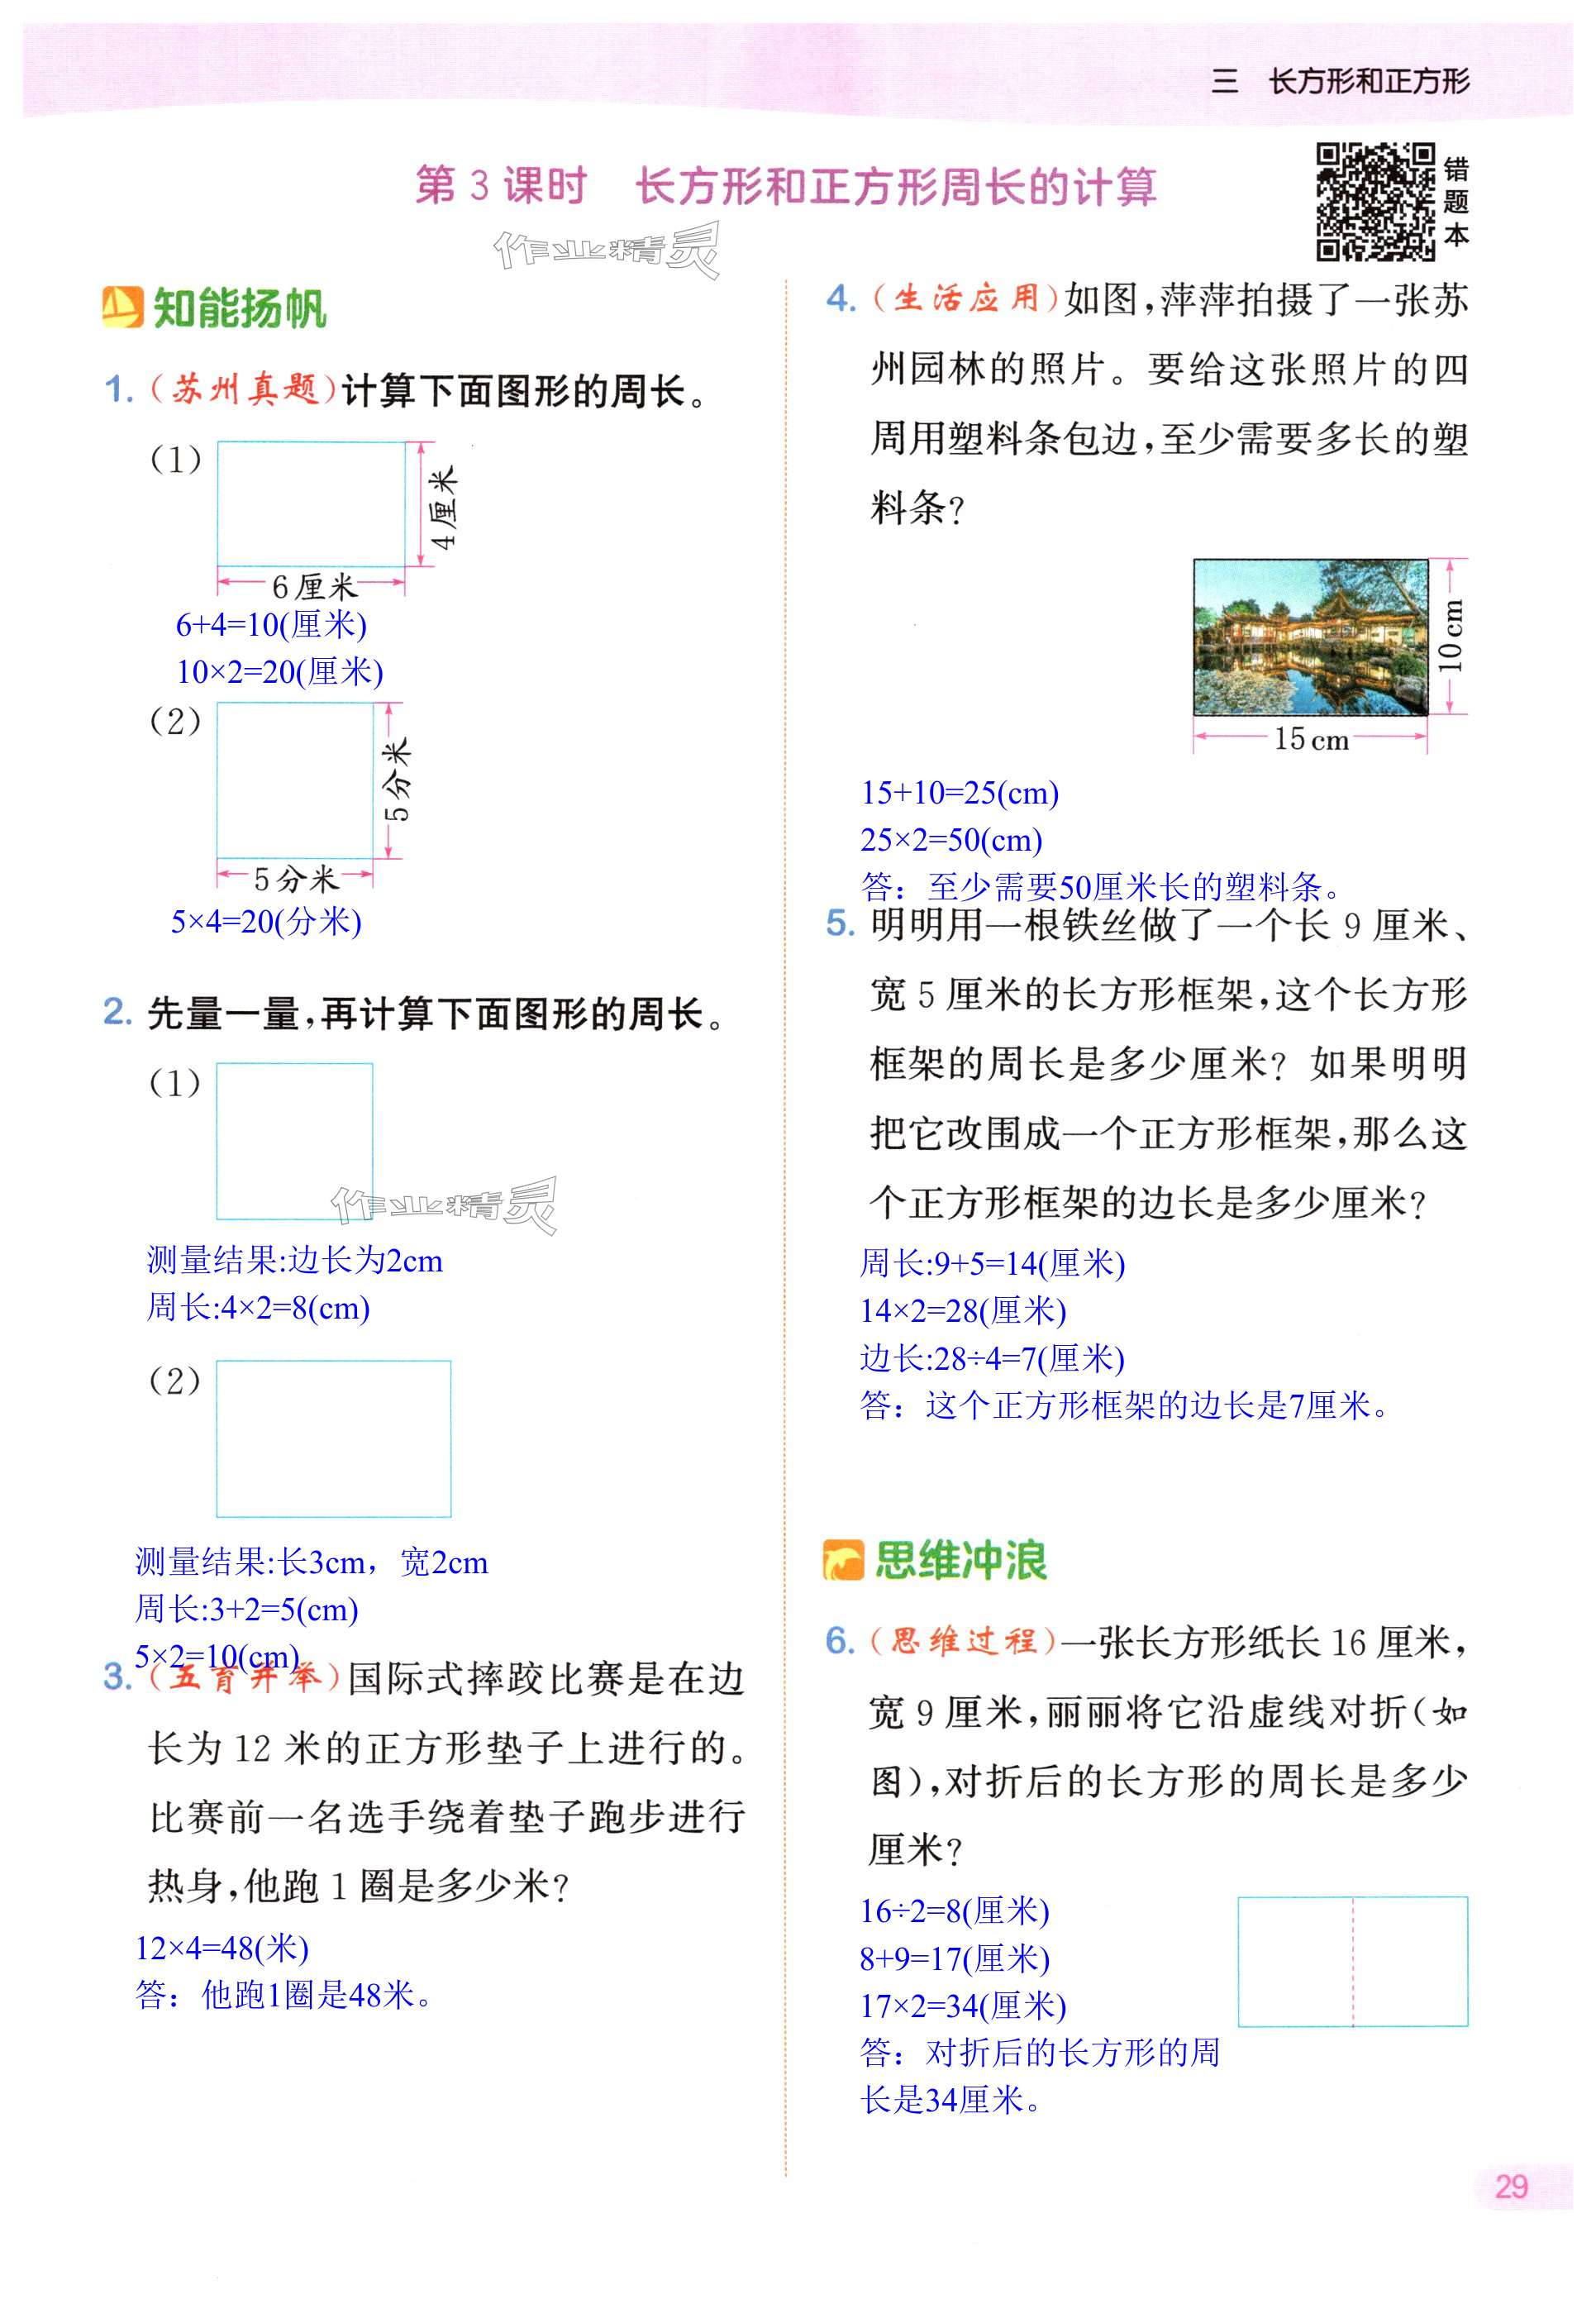Click the 苏州真题 tag in question 1
The height and width of the screenshot is (2304, 1596).
(x=245, y=389)
